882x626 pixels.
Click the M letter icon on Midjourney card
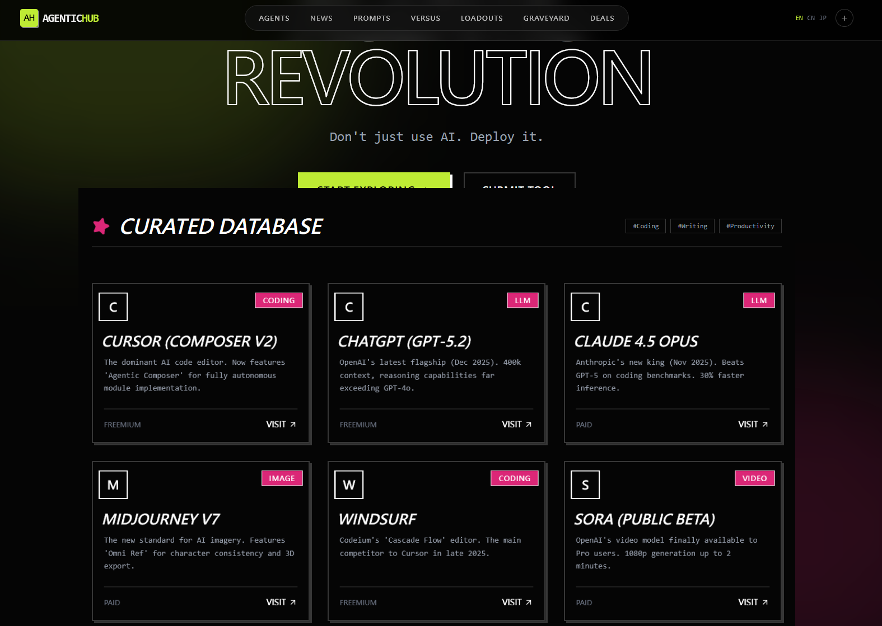point(113,484)
